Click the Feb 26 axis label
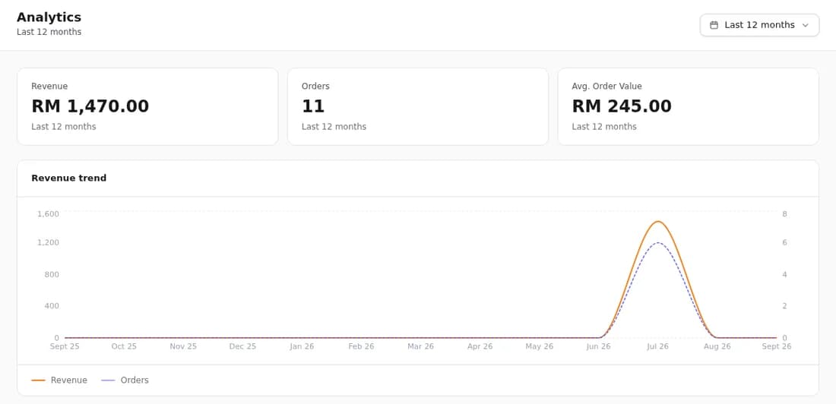836x404 pixels. pyautogui.click(x=361, y=346)
